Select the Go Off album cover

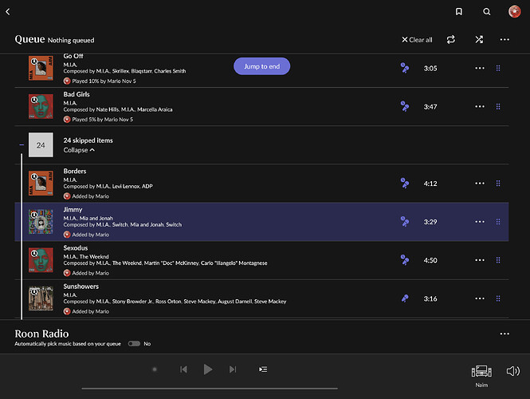[41, 68]
